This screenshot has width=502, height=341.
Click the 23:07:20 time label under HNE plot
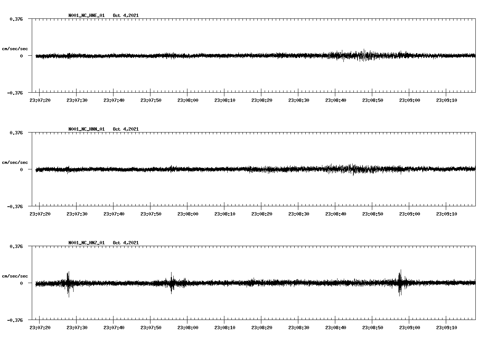click(40, 100)
